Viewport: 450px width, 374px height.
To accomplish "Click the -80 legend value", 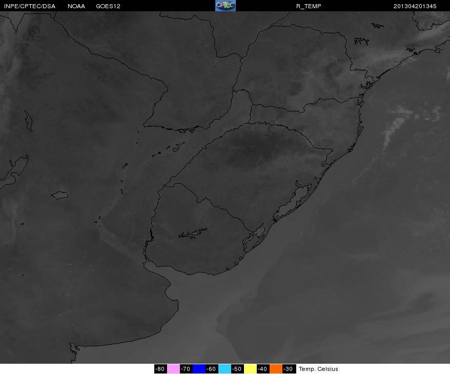I will click(160, 369).
